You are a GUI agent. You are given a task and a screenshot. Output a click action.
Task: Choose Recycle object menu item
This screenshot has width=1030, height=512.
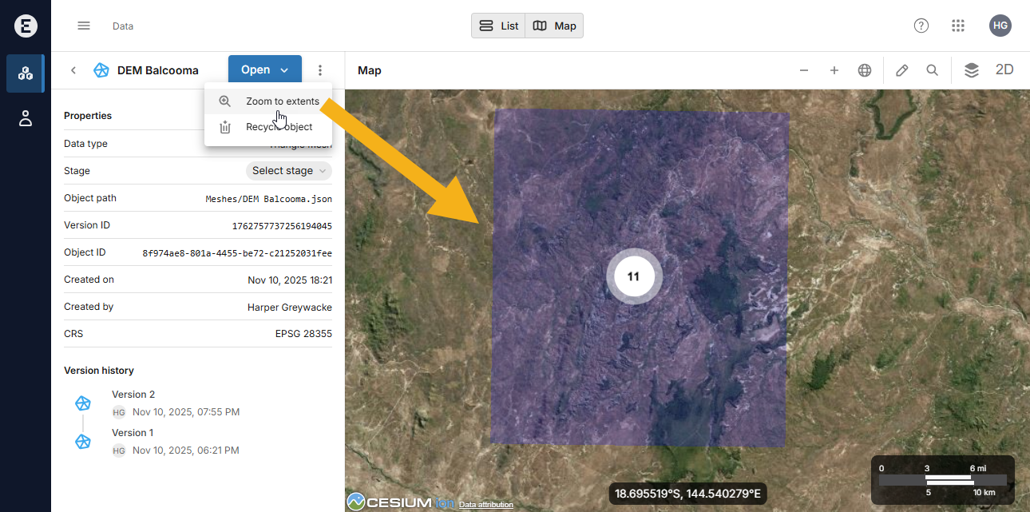[279, 127]
